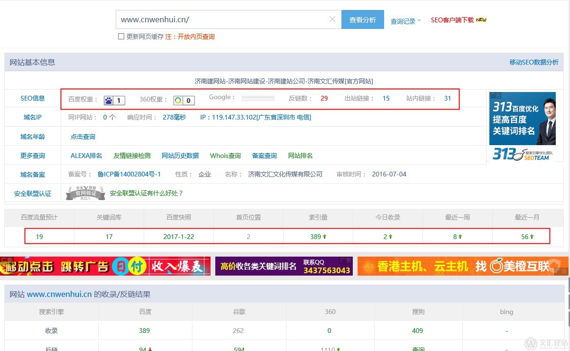Toggle the 更新网页缓存 checkbox
Image resolution: width=570 pixels, height=351 pixels.
121,37
